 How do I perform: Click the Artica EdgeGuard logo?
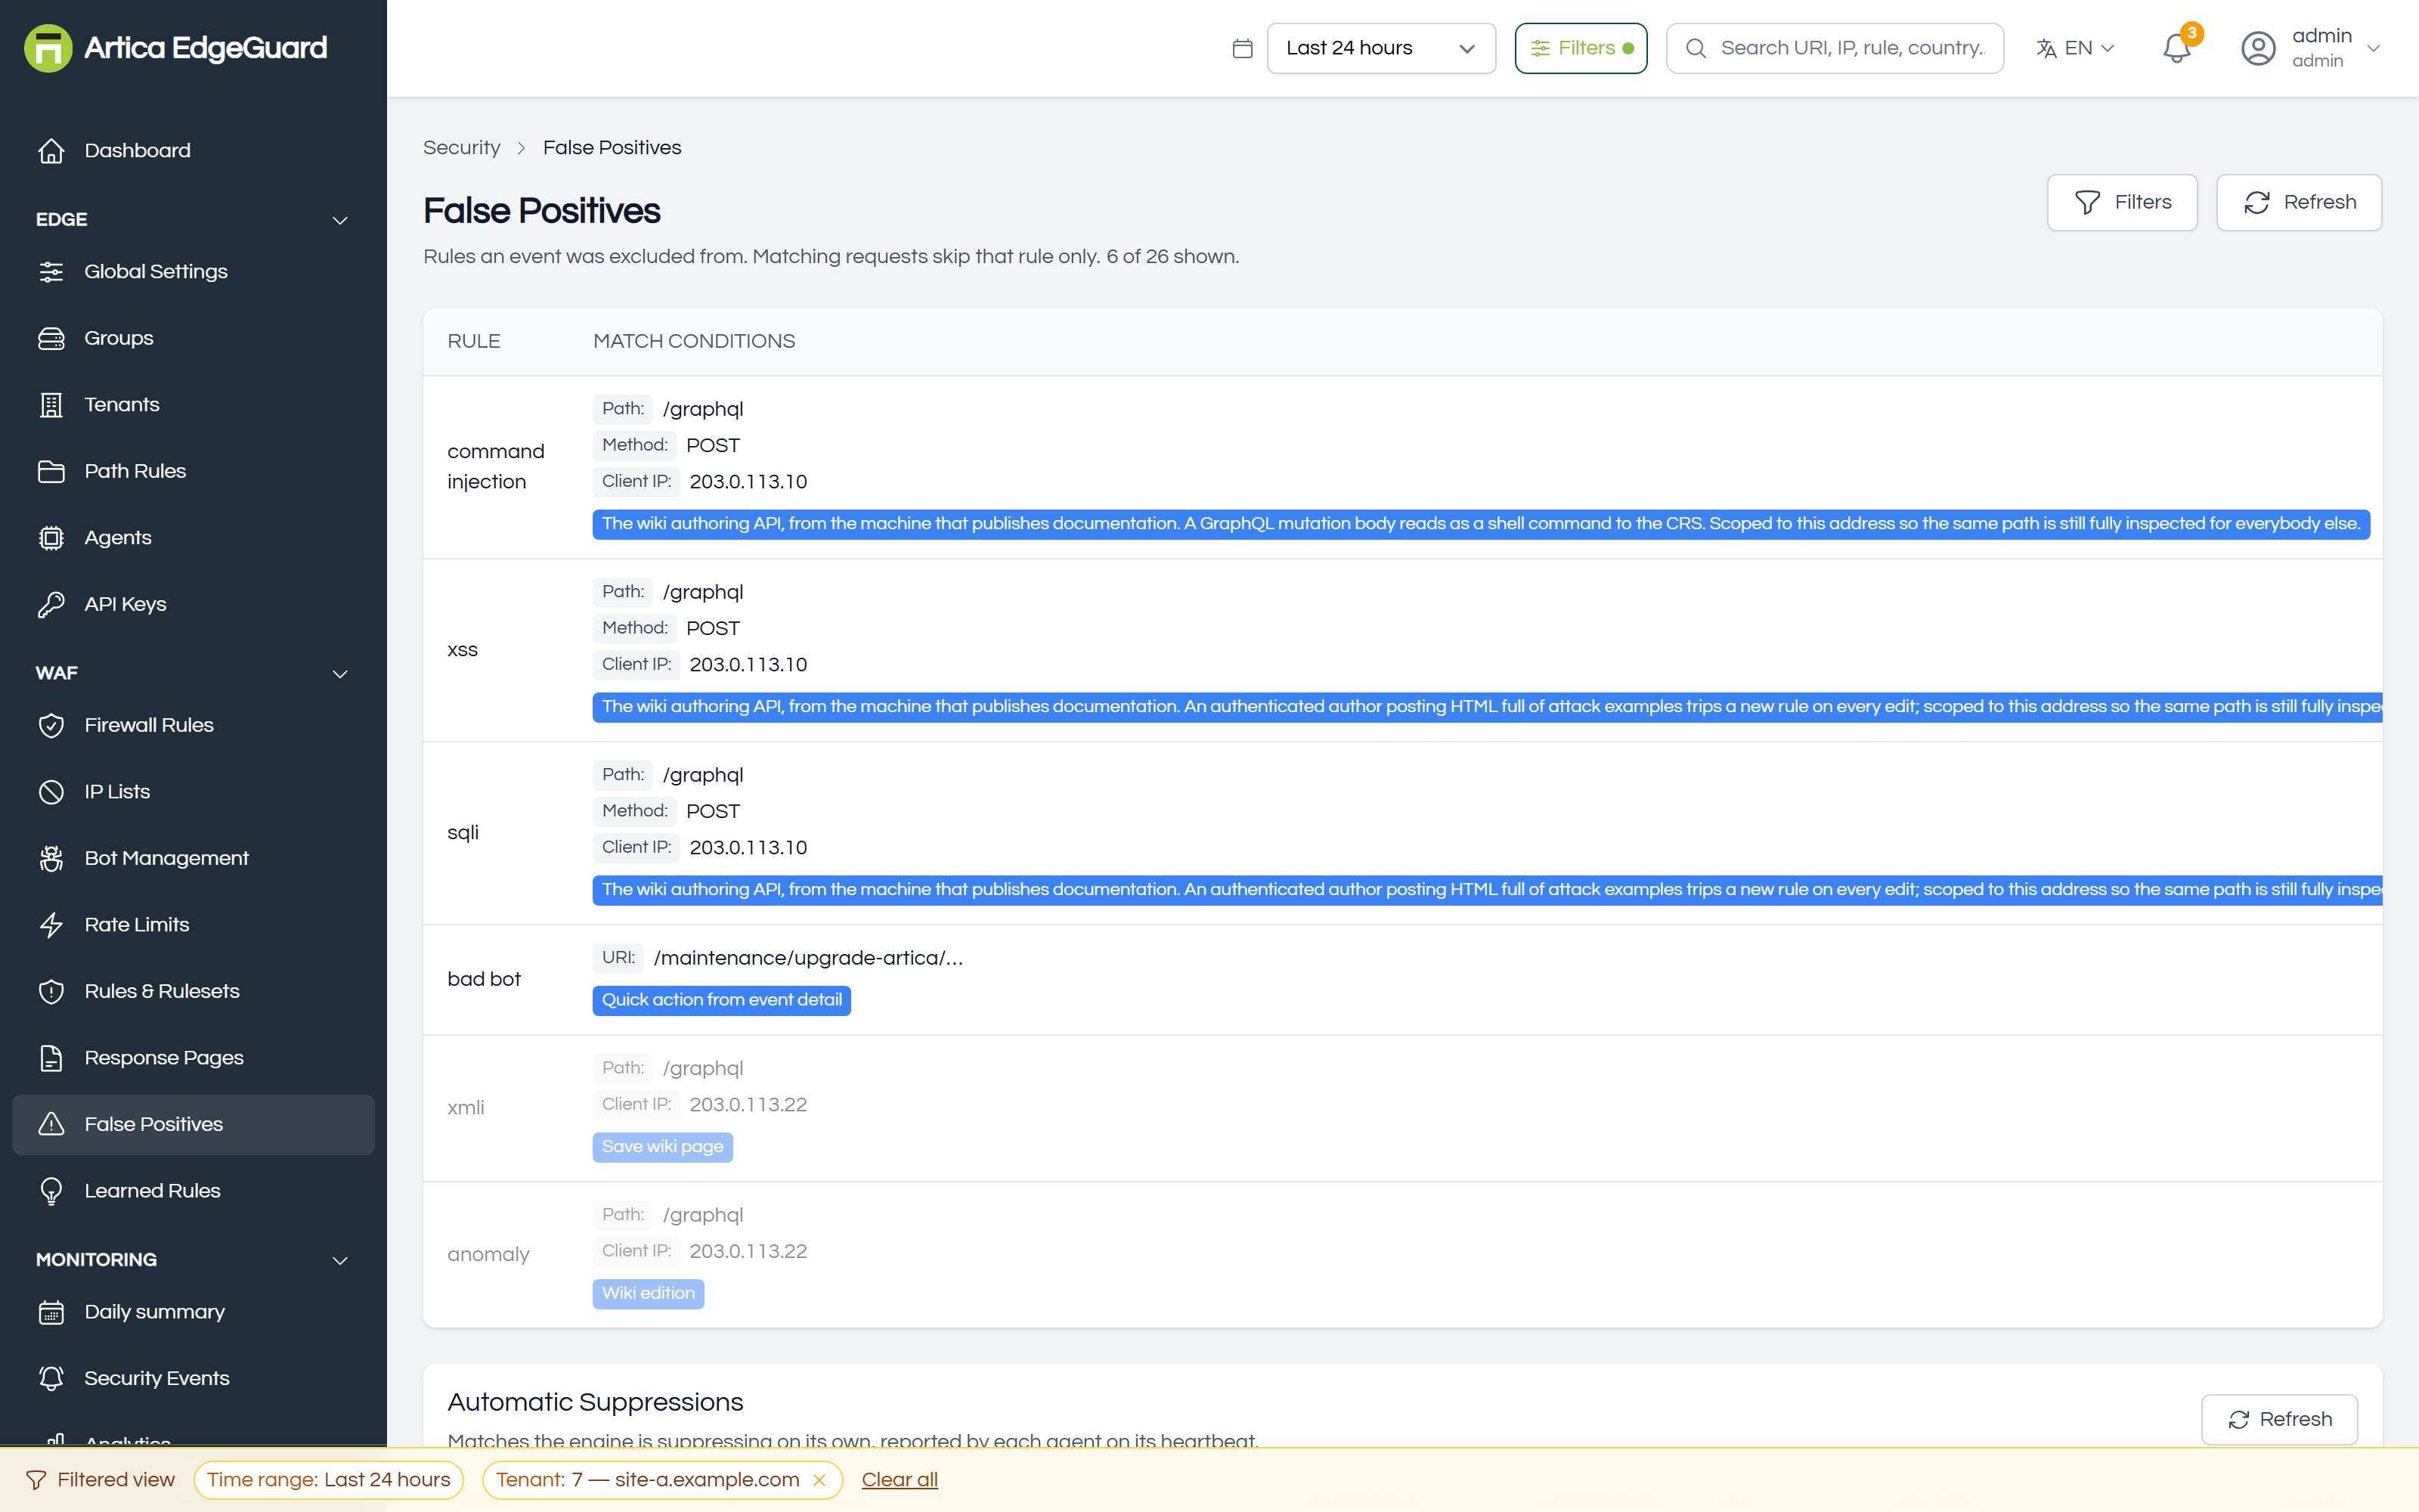point(176,48)
